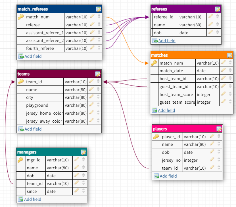Click the player_id field name

click(171, 137)
